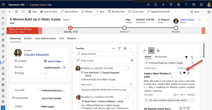Add a new timeline record

click(x=114, y=48)
